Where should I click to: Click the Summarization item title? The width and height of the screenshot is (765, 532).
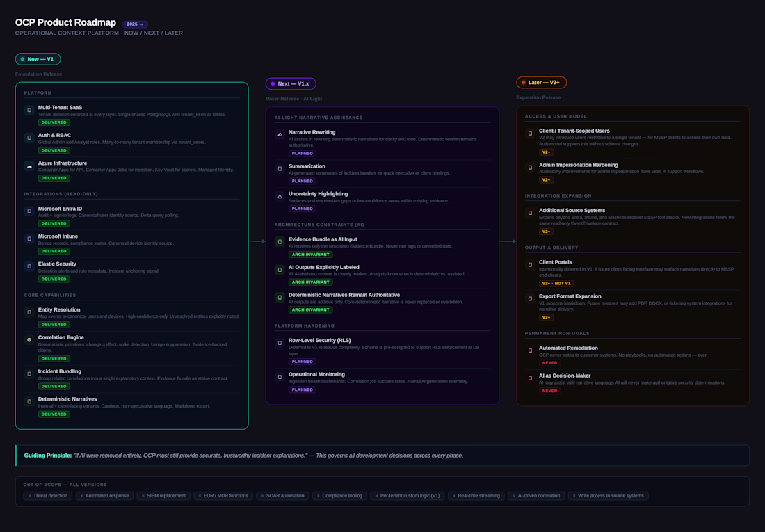point(307,166)
